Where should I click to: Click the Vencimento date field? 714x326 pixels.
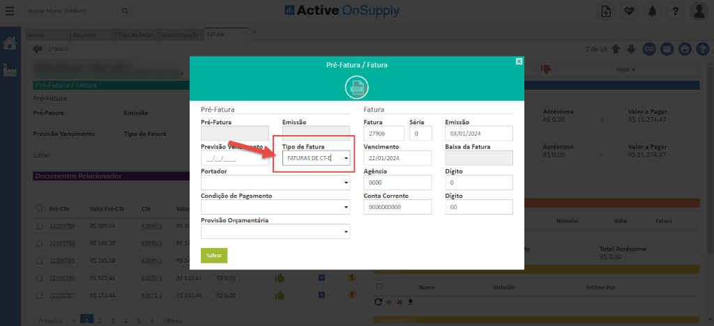click(403, 159)
